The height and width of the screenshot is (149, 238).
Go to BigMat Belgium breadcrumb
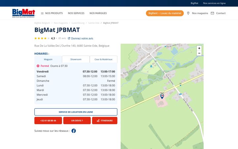click(x=42, y=23)
